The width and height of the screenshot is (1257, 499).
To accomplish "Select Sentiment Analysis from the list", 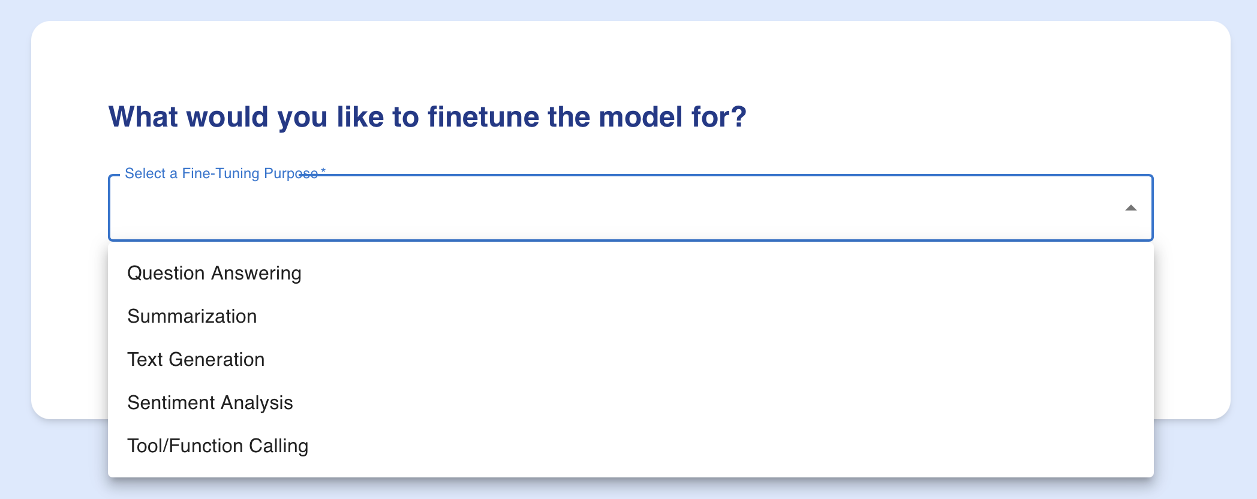I will (x=210, y=403).
